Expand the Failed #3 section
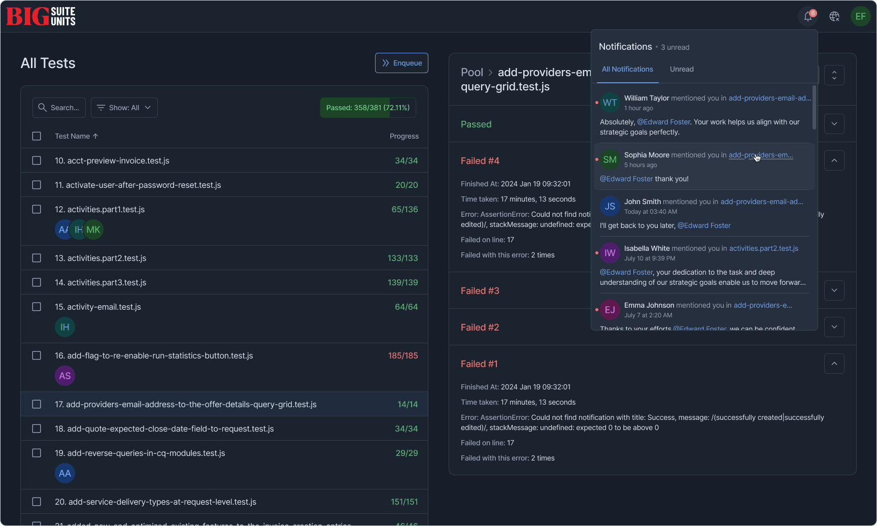877x526 pixels. tap(834, 290)
